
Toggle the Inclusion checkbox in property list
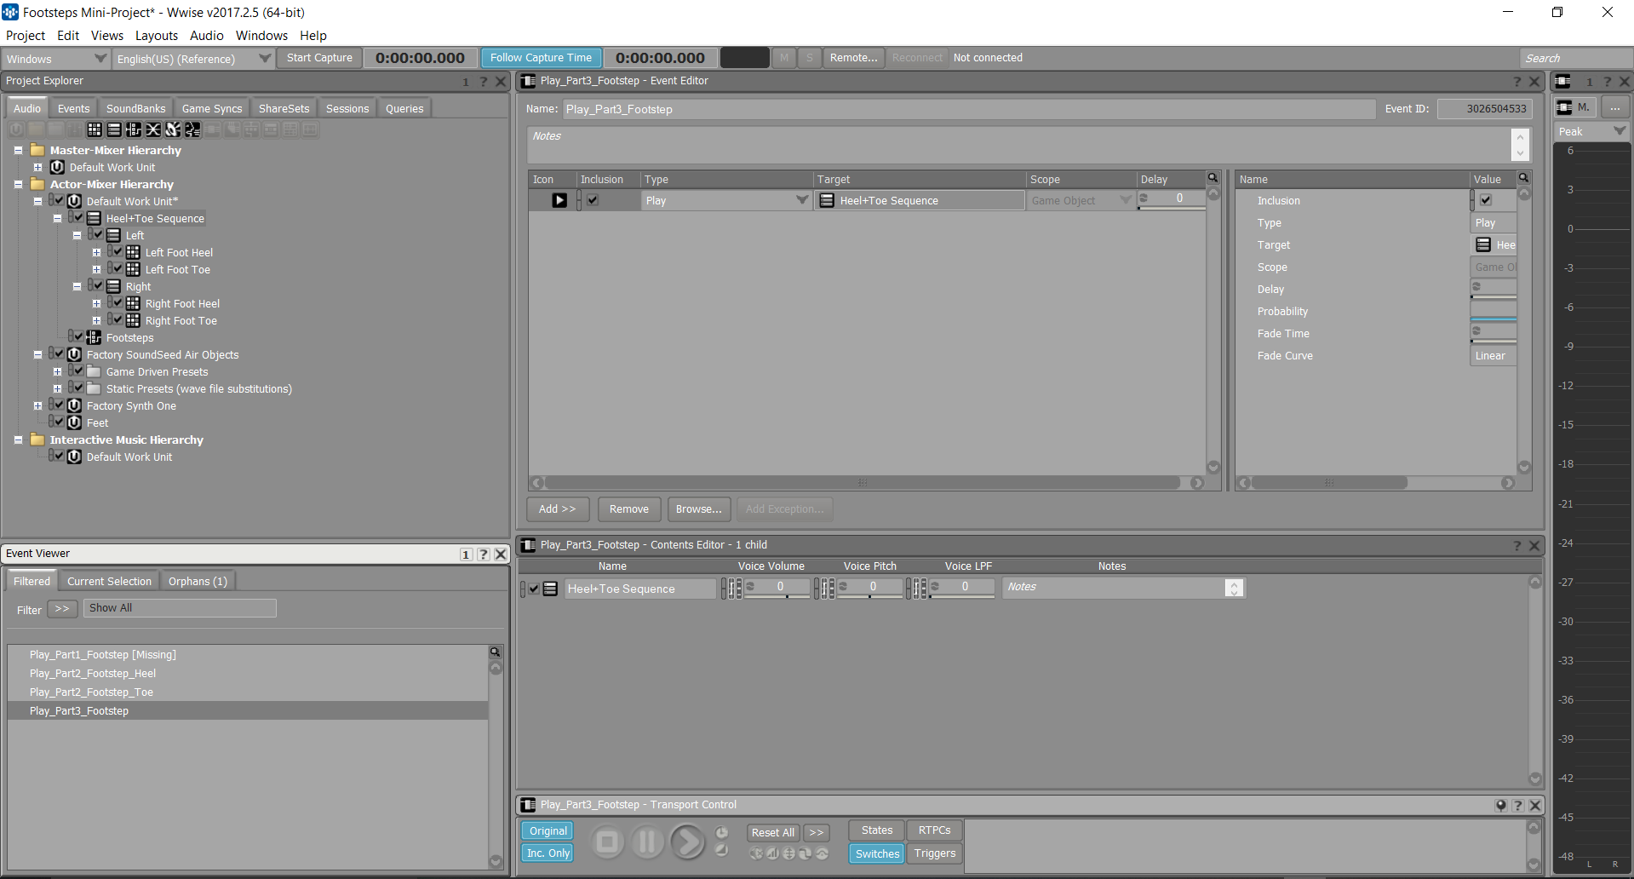pyautogui.click(x=1486, y=200)
